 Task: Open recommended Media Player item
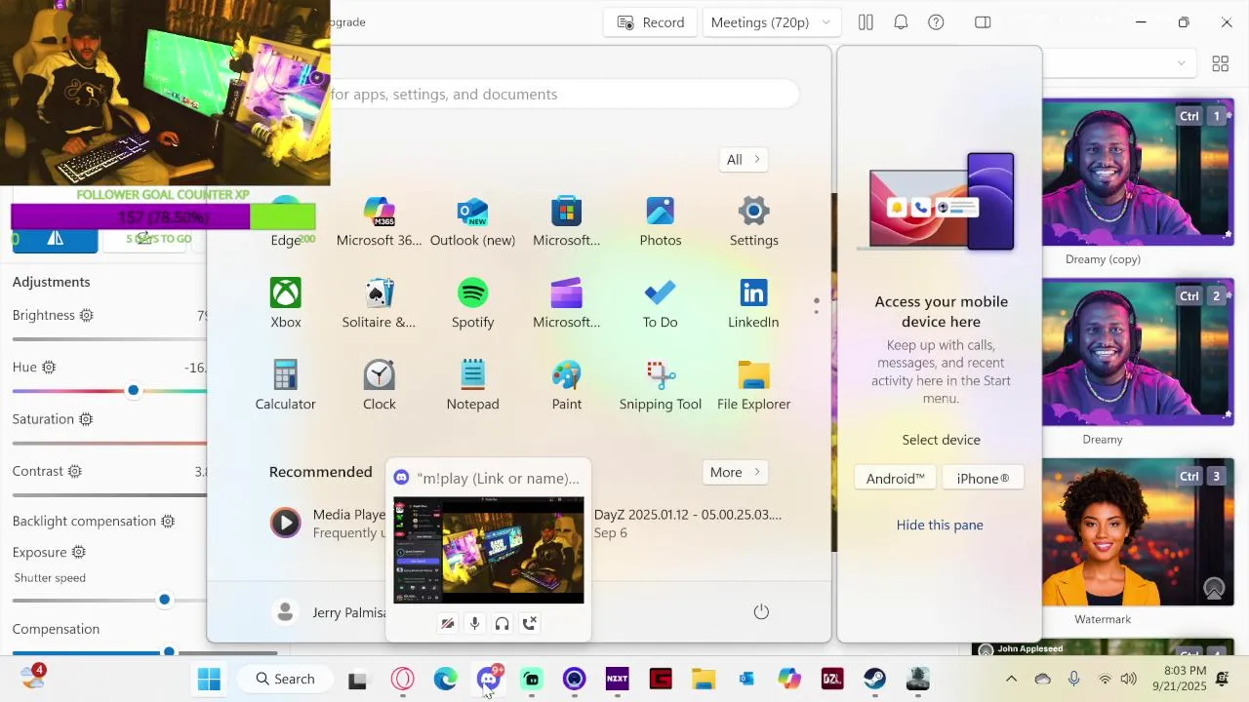tap(328, 524)
